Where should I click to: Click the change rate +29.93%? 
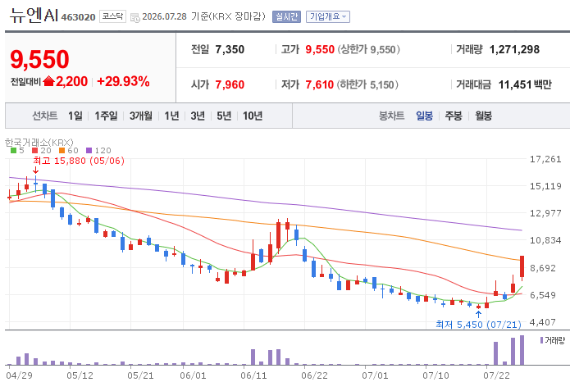click(x=123, y=81)
